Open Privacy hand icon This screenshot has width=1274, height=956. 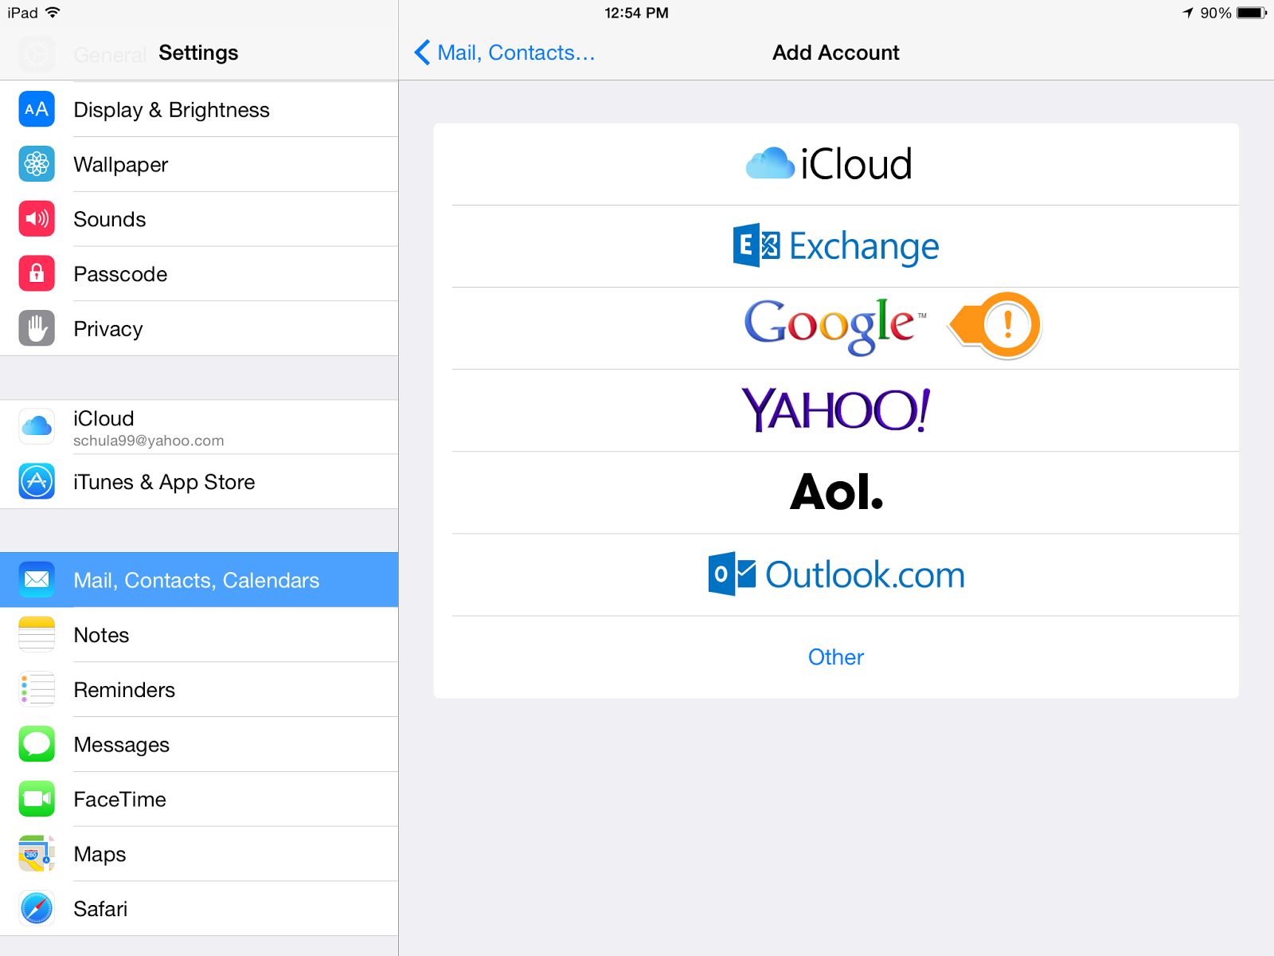click(37, 328)
